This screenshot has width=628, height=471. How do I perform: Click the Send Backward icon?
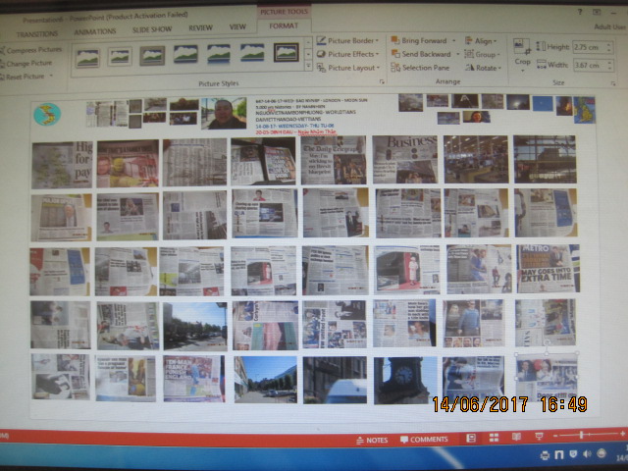(395, 54)
